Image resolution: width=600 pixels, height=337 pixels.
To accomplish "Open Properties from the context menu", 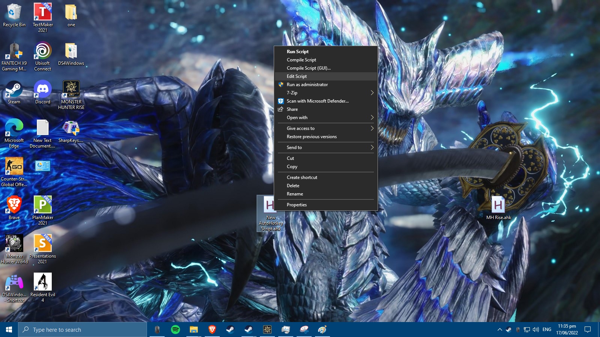I will pos(326,205).
